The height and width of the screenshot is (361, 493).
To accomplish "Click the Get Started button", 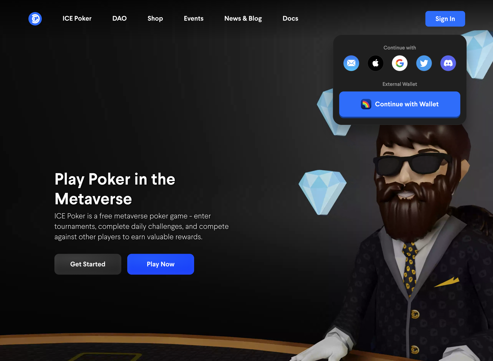I will [x=88, y=264].
